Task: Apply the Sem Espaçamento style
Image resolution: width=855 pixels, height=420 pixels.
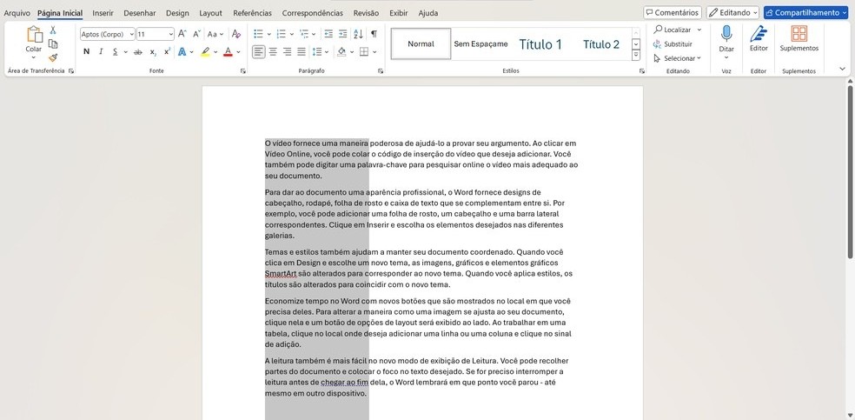Action: point(481,43)
